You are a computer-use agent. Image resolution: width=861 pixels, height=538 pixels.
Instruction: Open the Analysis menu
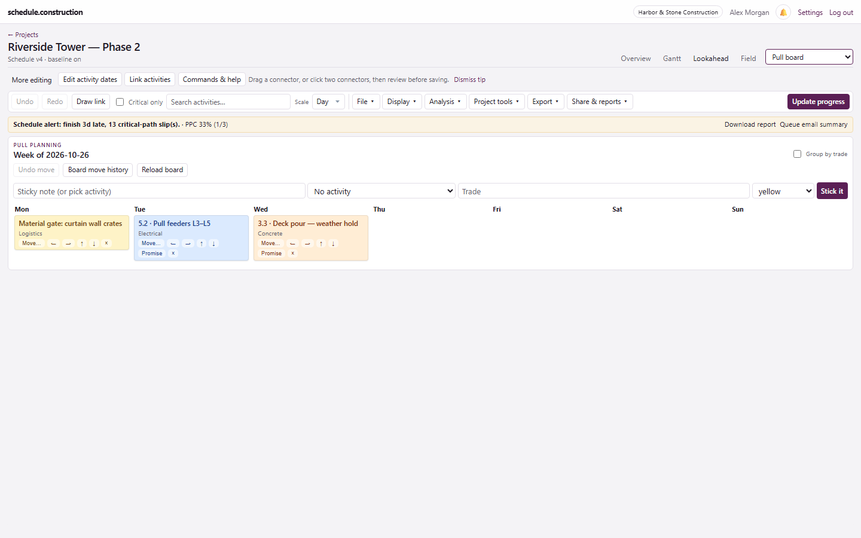coord(445,102)
